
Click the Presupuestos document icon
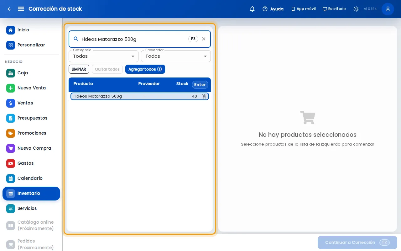coord(11,118)
